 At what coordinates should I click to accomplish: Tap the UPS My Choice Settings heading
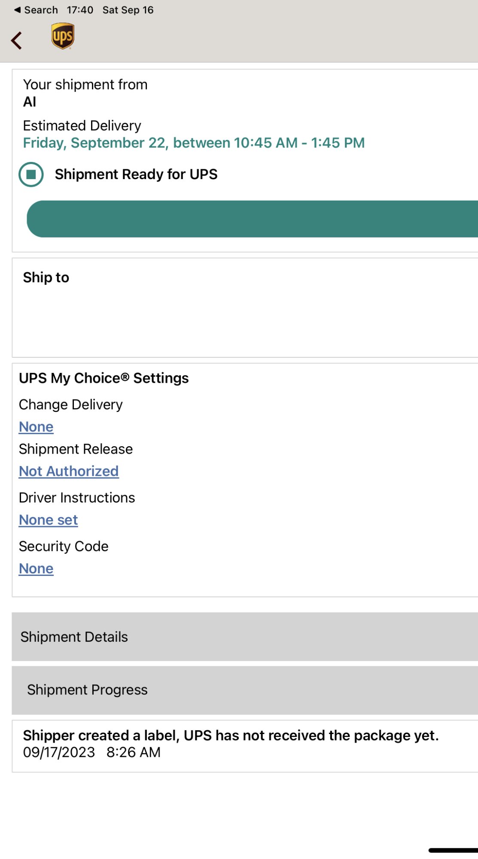point(104,378)
